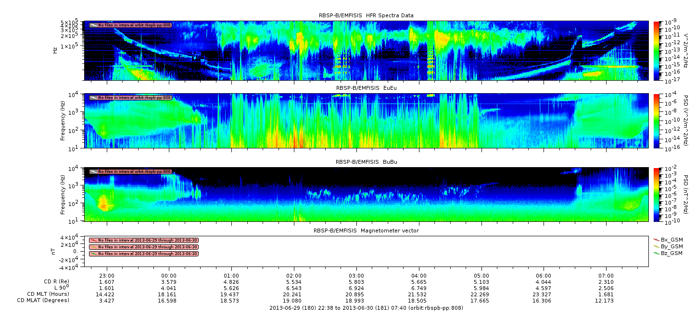Click the HFR Spectra color bar
The height and width of the screenshot is (316, 696).
point(656,50)
